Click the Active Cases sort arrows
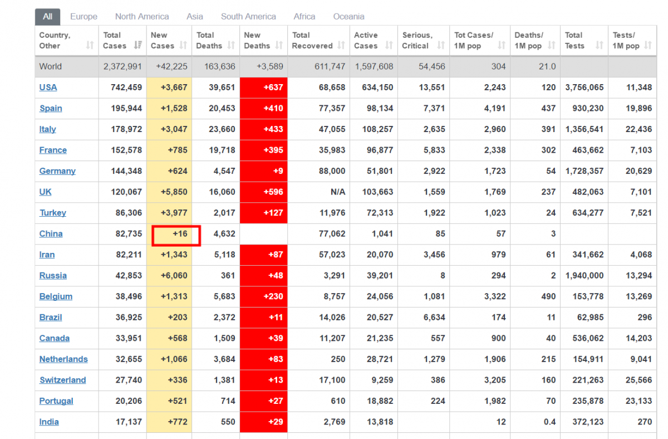Viewport: 668px width, 439px height. 390,46
